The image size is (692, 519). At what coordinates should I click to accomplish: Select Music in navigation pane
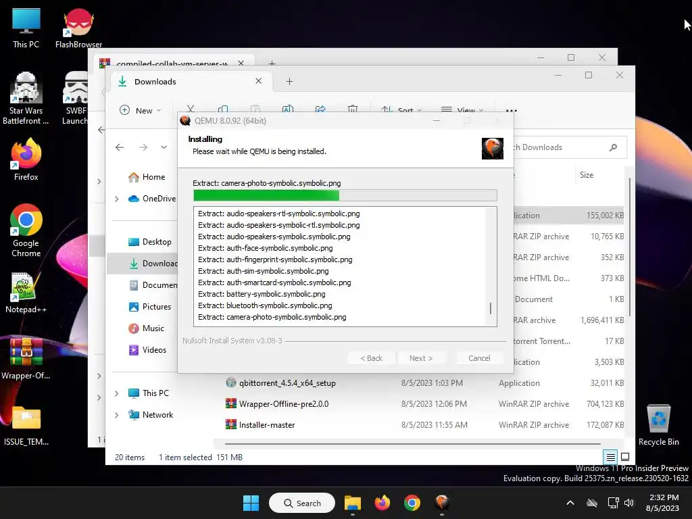(147, 328)
